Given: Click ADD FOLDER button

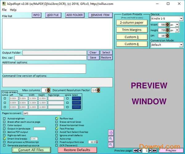Looking at the screenshot, I should tap(75, 15).
